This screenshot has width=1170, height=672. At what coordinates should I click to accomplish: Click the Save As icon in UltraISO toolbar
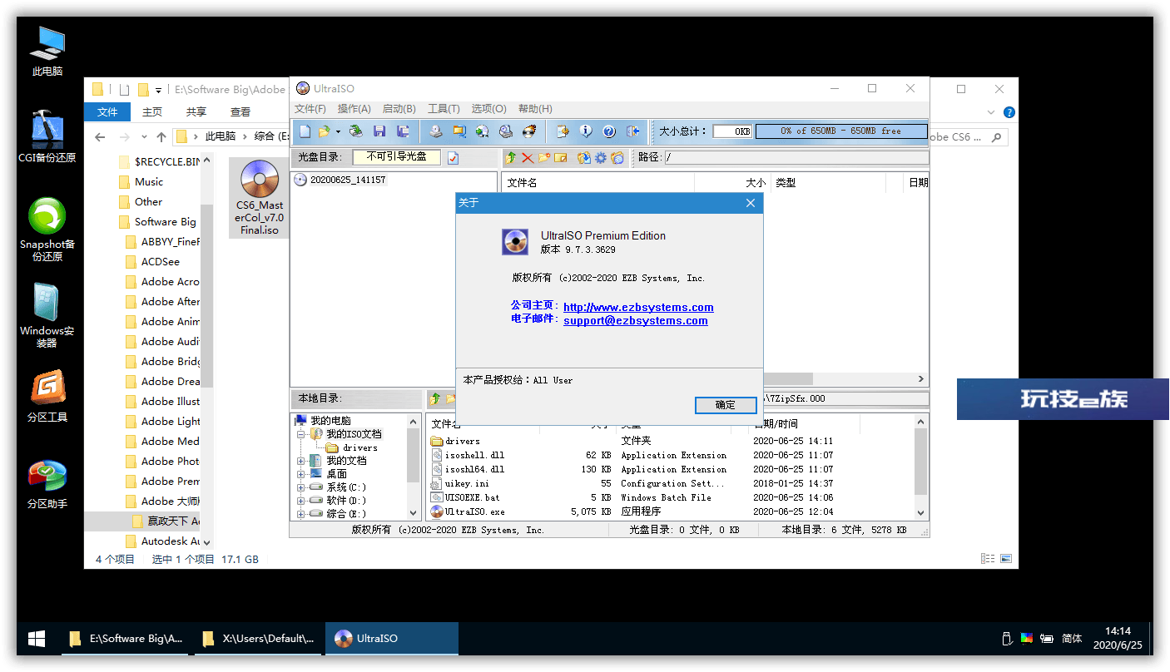pos(404,131)
